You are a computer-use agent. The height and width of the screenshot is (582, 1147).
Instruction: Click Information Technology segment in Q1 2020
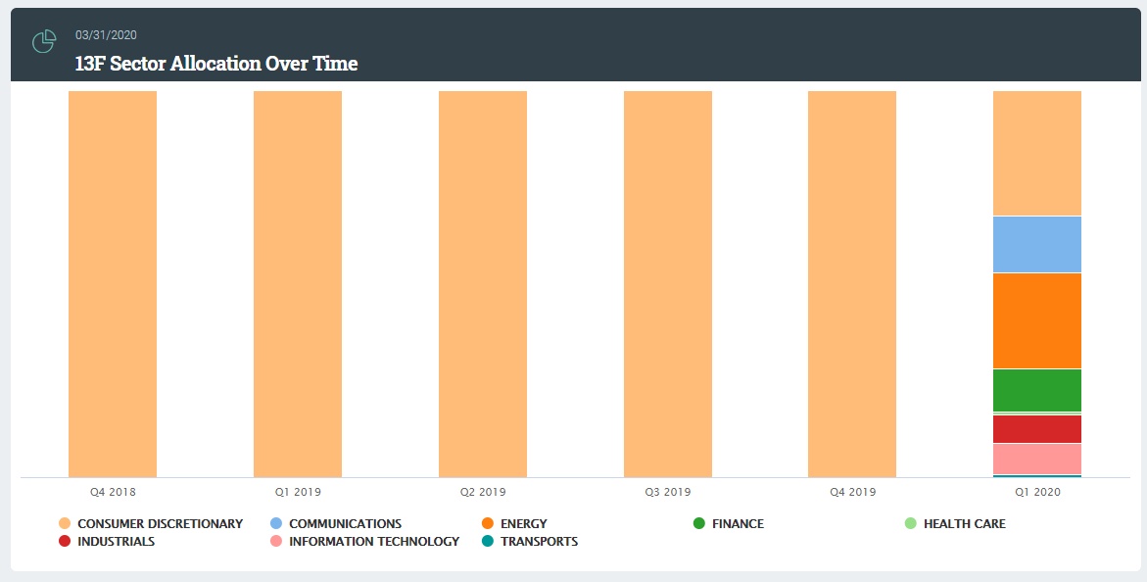point(1037,459)
